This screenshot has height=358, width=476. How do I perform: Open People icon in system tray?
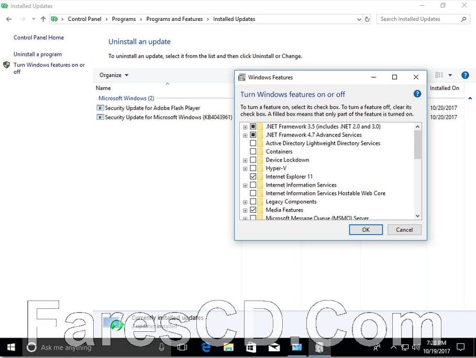[377, 348]
